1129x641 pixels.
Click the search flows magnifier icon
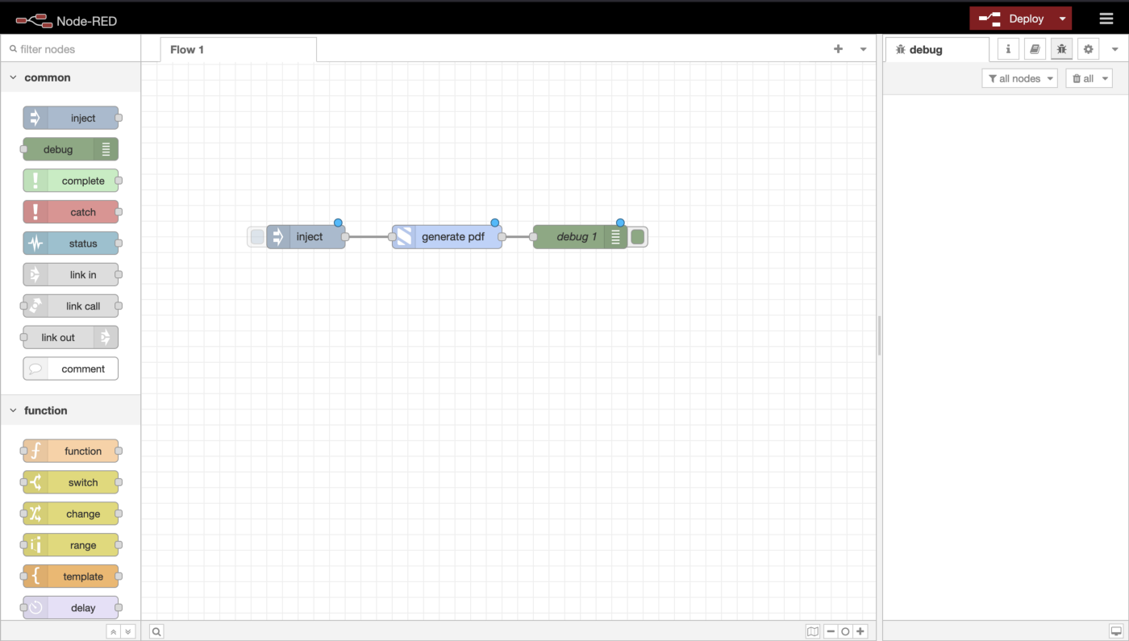pos(156,631)
